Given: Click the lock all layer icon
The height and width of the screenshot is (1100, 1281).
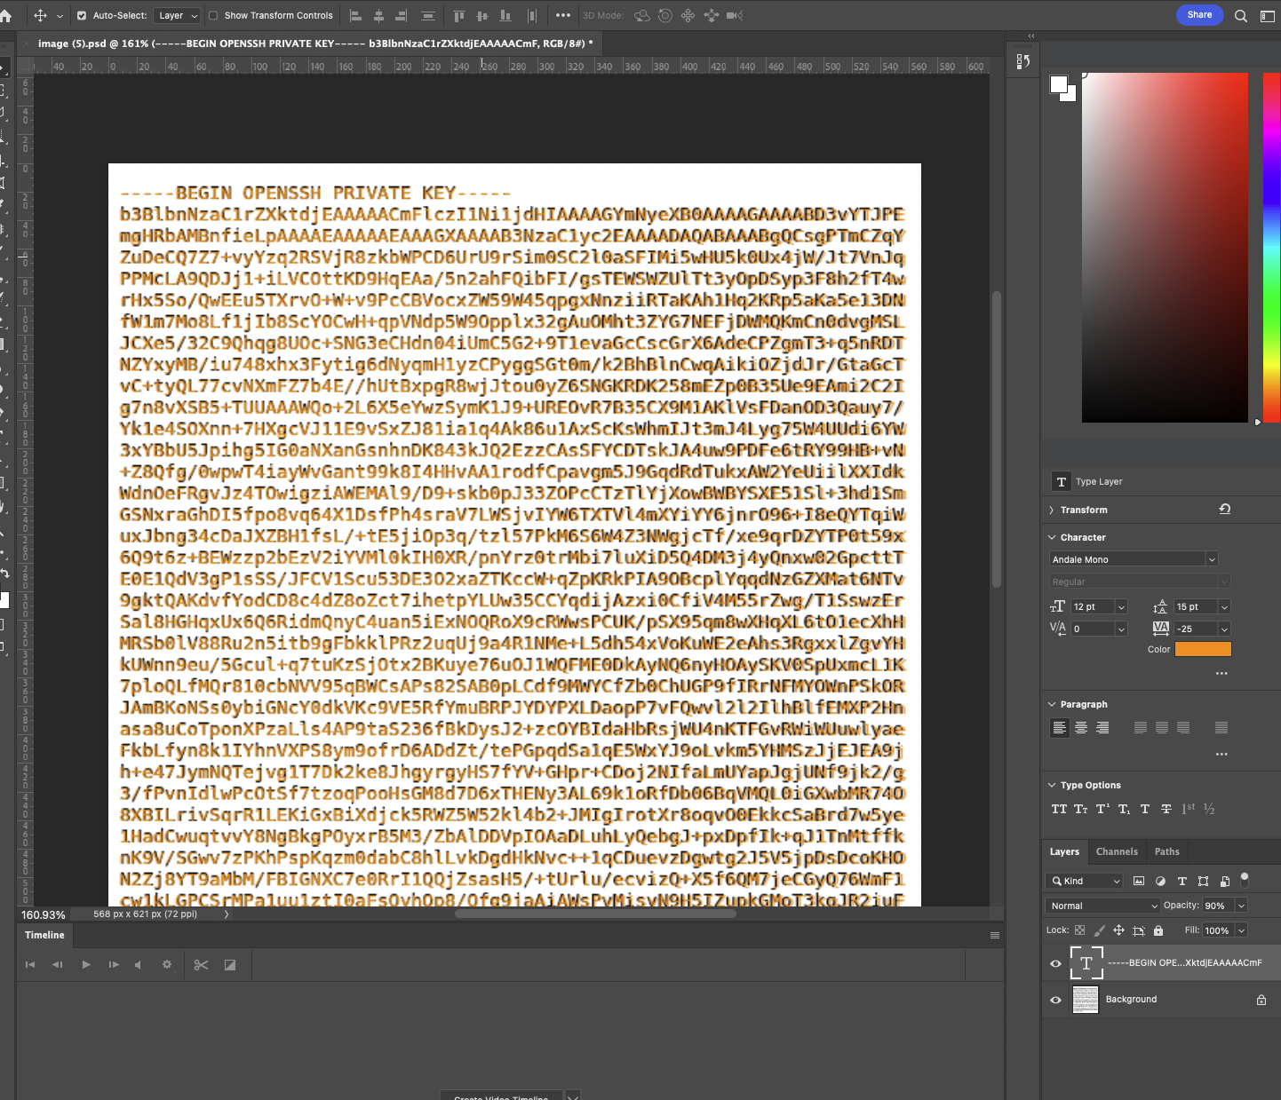Looking at the screenshot, I should point(1158,930).
